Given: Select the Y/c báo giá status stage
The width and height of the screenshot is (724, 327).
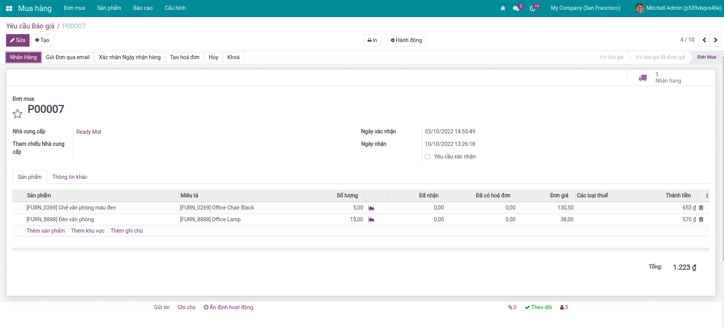Looking at the screenshot, I should 611,57.
